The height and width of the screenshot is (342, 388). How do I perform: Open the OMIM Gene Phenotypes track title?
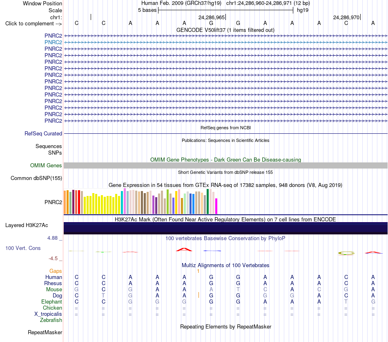click(x=225, y=160)
